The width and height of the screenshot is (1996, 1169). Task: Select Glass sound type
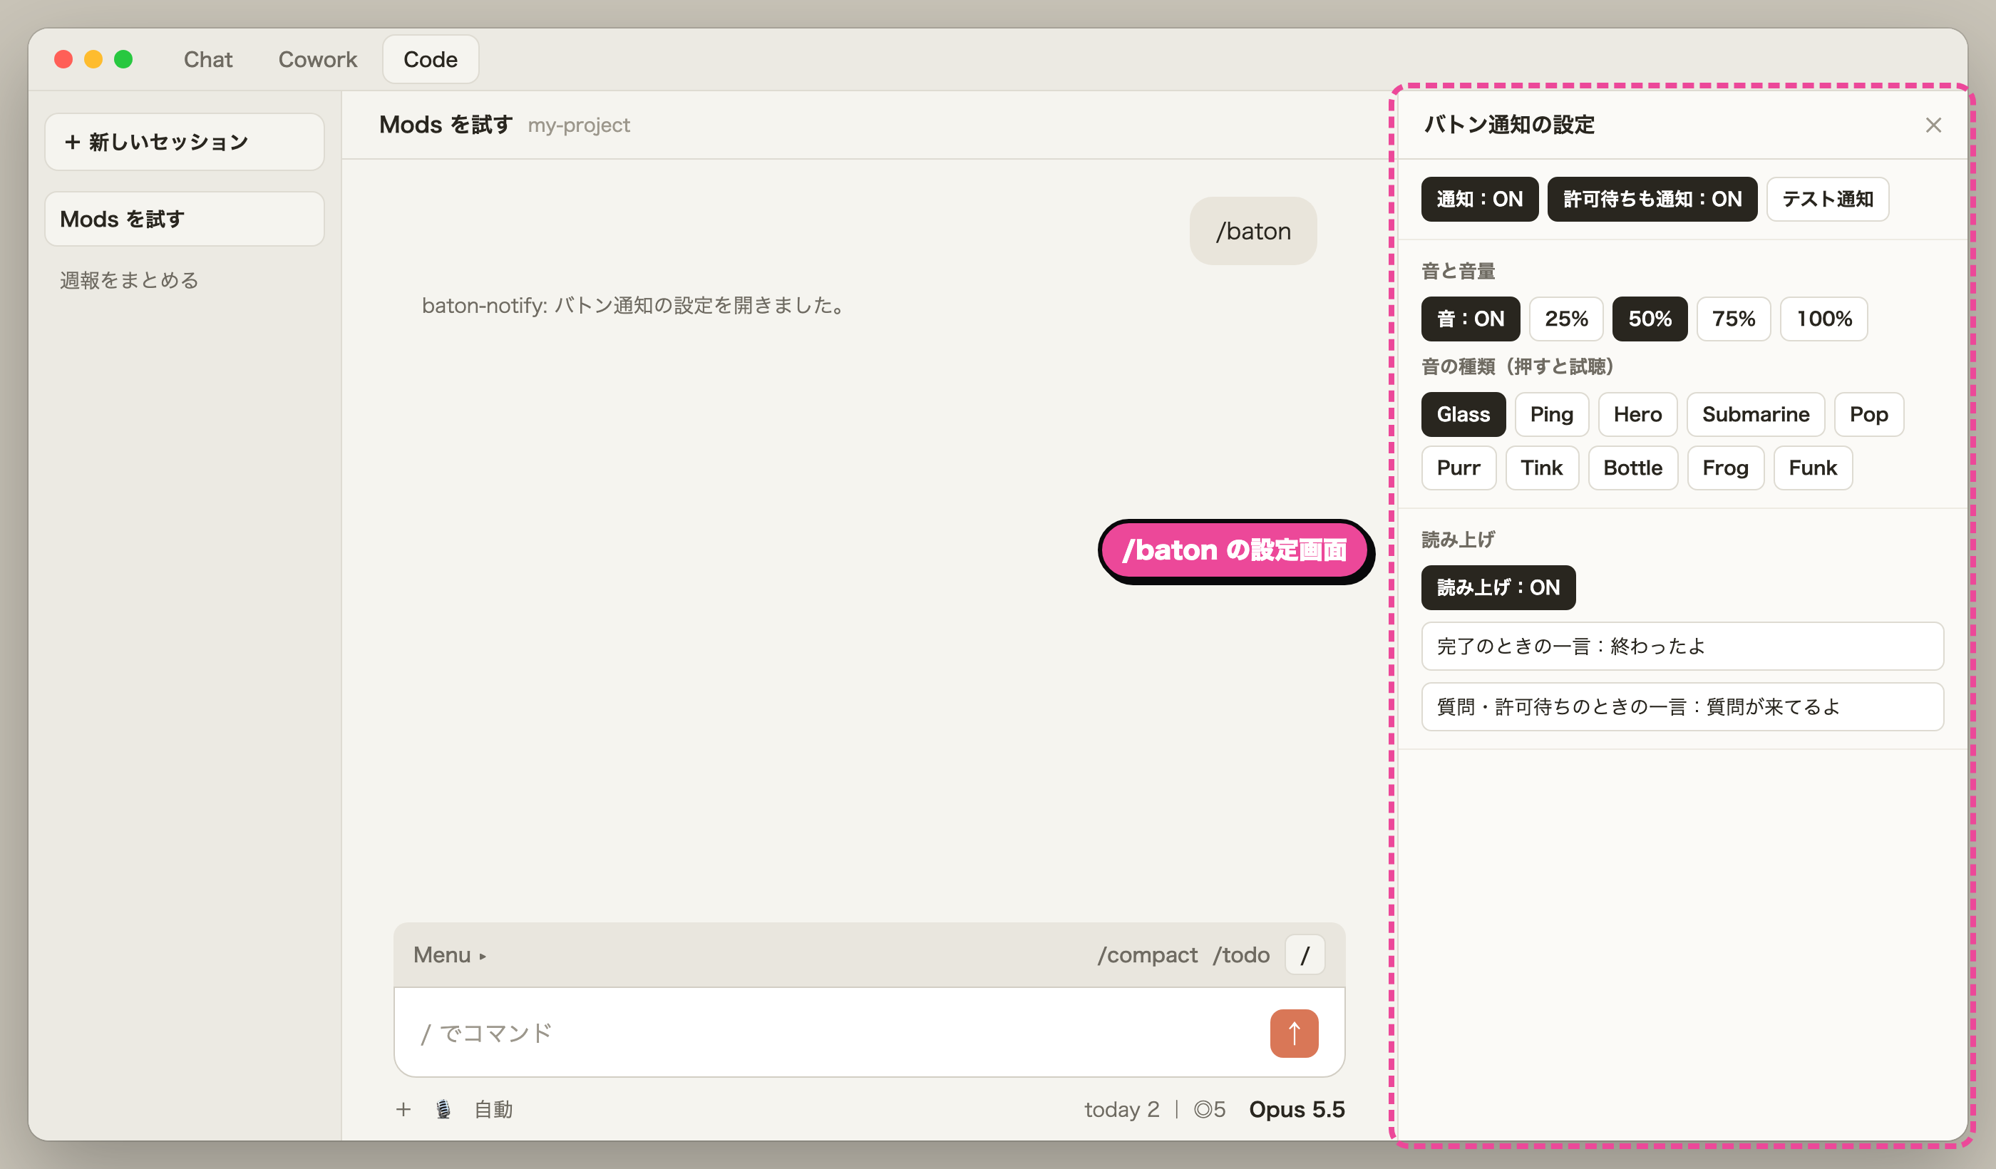click(1463, 414)
